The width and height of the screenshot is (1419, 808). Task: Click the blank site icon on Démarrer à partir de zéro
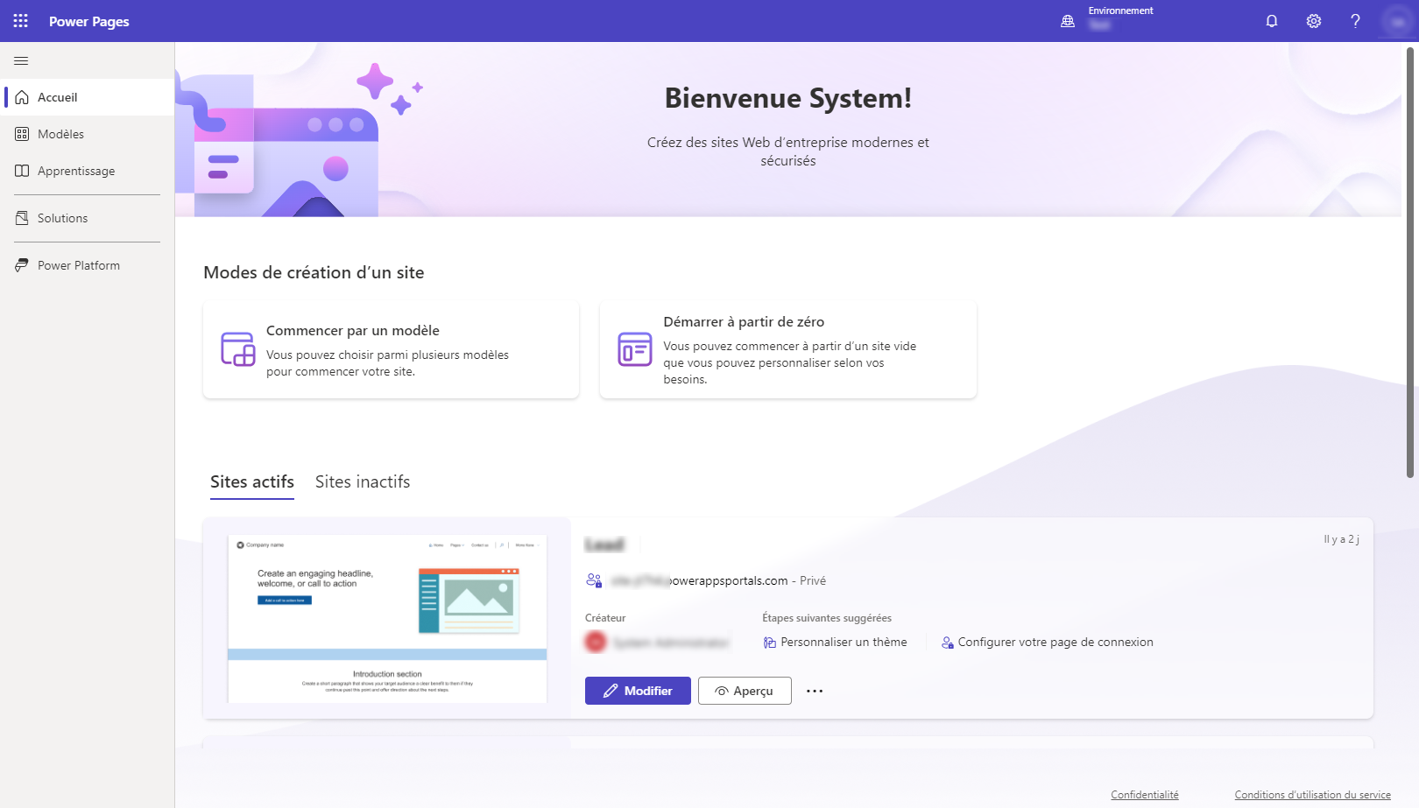pyautogui.click(x=635, y=349)
